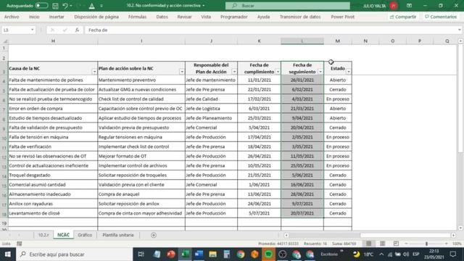Click the JULIO YALTA account avatar

(x=394, y=6)
